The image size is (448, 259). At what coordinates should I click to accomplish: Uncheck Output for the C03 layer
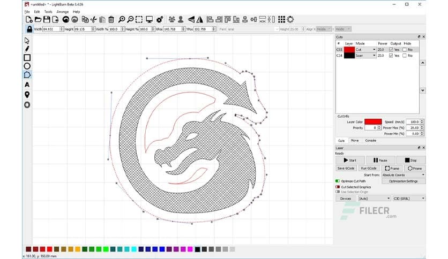[391, 49]
